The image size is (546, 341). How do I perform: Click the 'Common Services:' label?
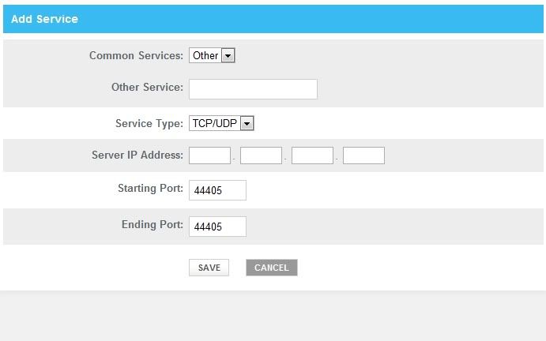[x=136, y=56]
